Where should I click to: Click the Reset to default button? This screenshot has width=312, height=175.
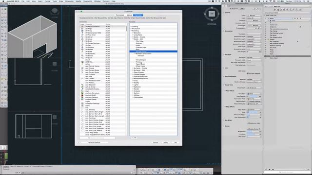pyautogui.click(x=94, y=142)
